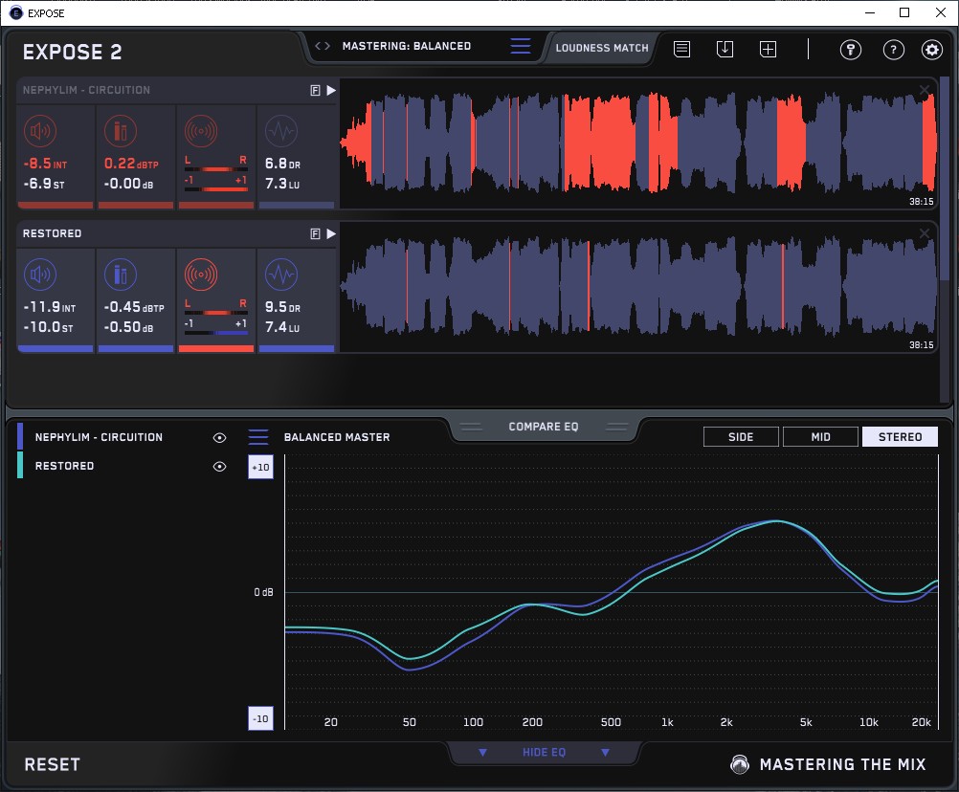Click the true peak icon for Nephylim track
This screenshot has width=959, height=792.
pos(120,132)
